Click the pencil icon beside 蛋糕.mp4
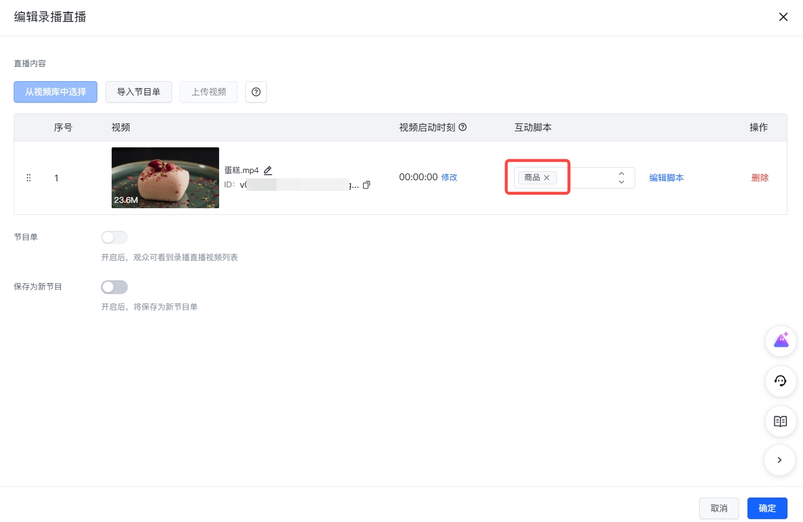 [x=268, y=171]
